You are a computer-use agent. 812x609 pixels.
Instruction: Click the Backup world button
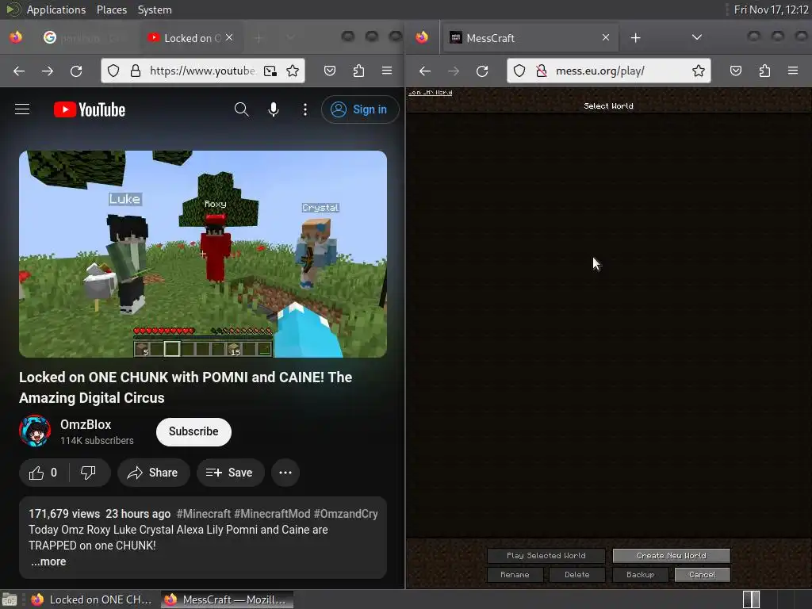[640, 575]
